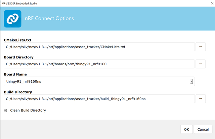The image size is (215, 139).
Task: Open the Board Directory browse ellipsis button
Action: (201, 64)
